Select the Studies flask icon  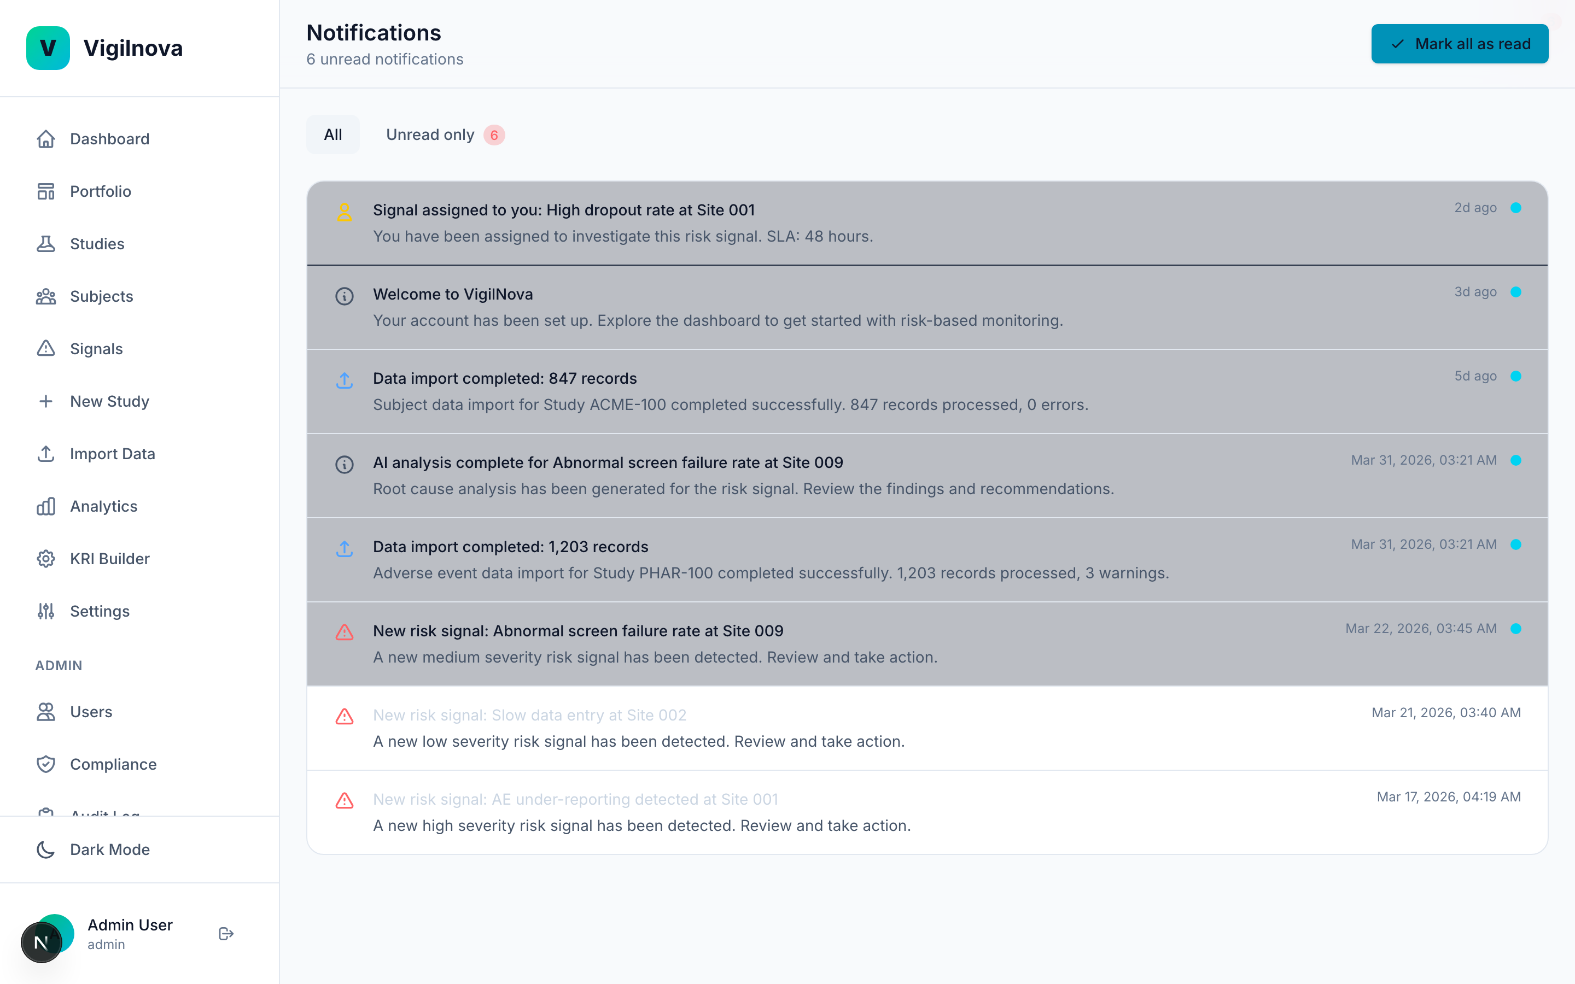45,243
